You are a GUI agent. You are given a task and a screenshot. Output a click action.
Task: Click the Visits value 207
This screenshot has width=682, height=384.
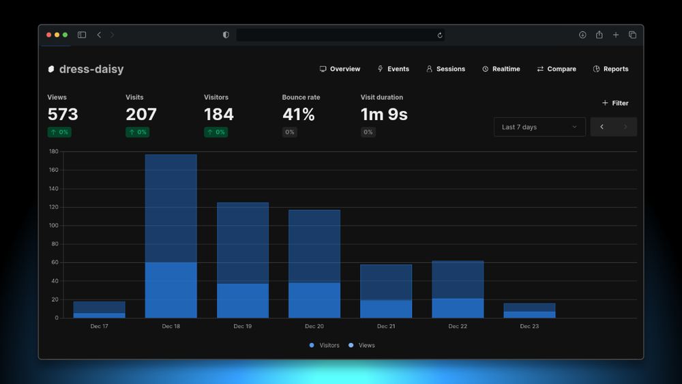[141, 115]
